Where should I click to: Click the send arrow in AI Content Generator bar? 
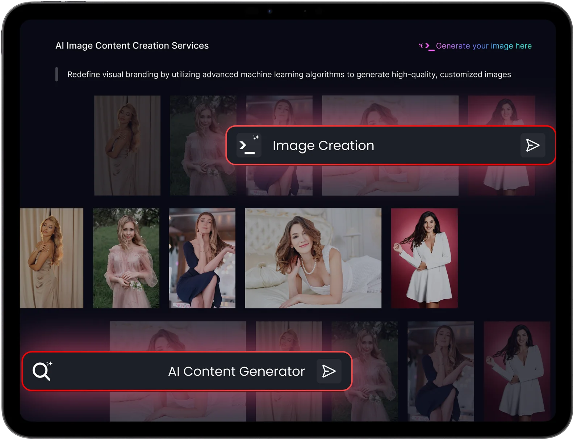tap(329, 371)
